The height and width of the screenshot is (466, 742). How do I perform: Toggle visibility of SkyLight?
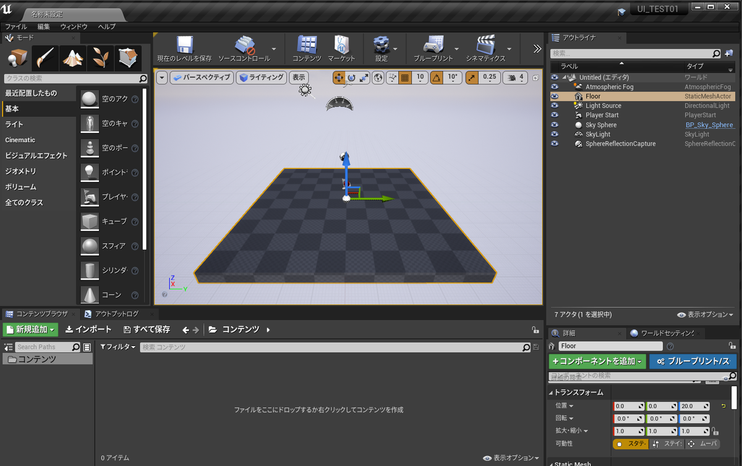coord(555,134)
